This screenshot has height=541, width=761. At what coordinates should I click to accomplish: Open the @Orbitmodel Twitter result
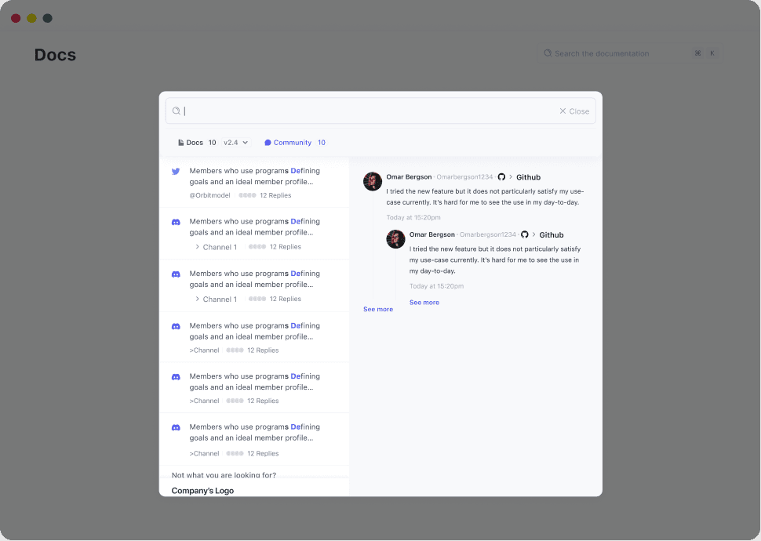(254, 183)
